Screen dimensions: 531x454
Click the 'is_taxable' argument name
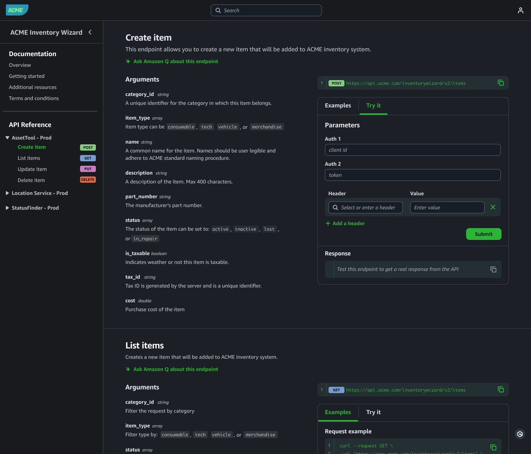point(137,253)
